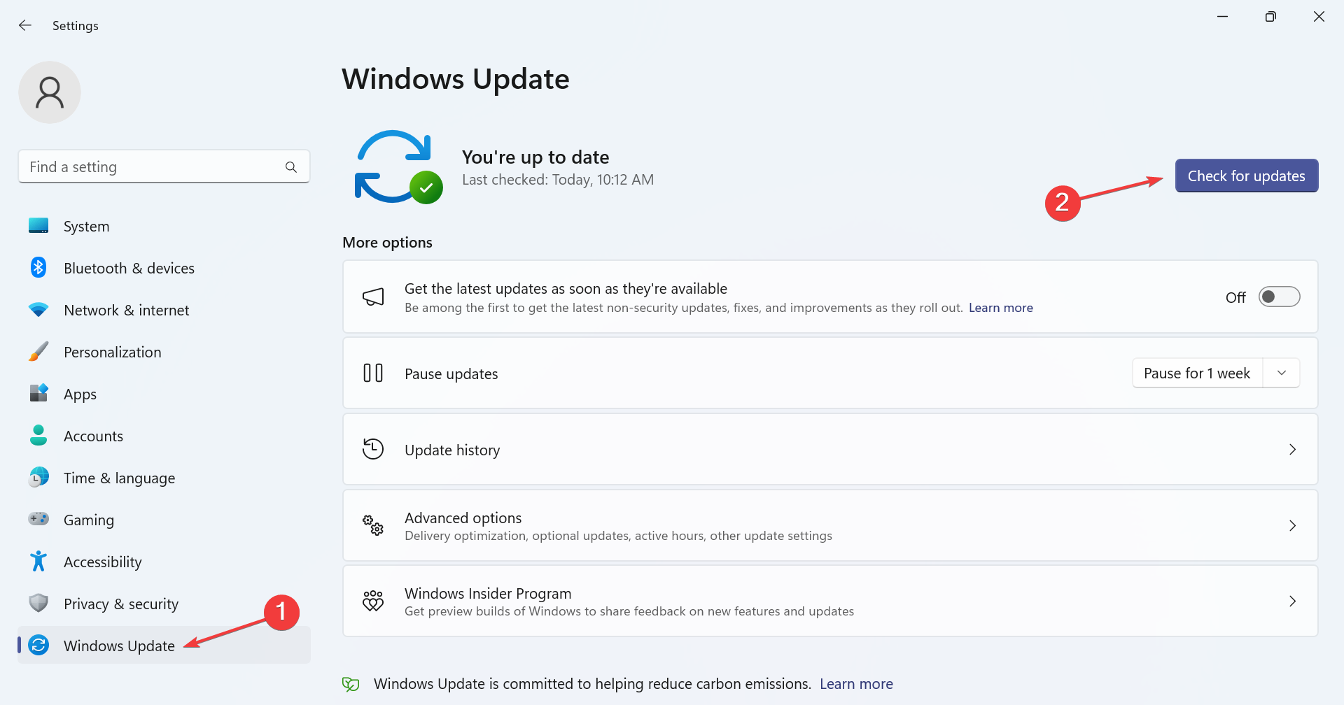Click the megaphone icon for latest updates
Screen dimensions: 1344x705
pos(373,297)
